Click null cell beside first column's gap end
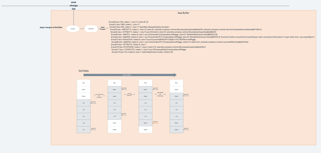Image resolution: width=321 pixels, height=153 pixels. [x=84, y=130]
